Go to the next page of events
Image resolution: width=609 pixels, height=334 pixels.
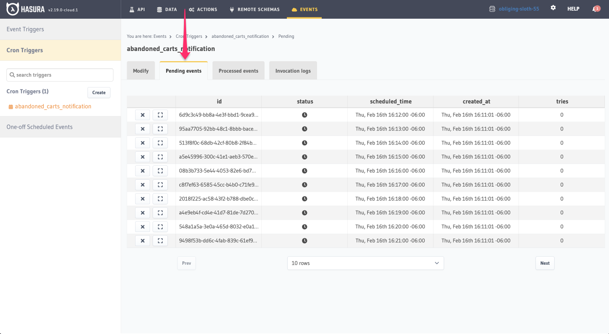coord(544,263)
